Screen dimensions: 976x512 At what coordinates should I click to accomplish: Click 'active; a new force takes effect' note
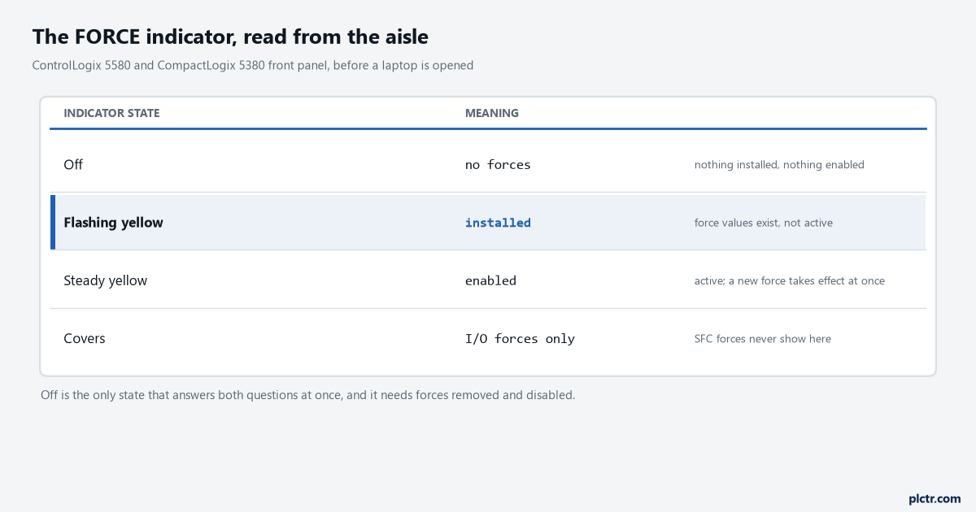790,281
